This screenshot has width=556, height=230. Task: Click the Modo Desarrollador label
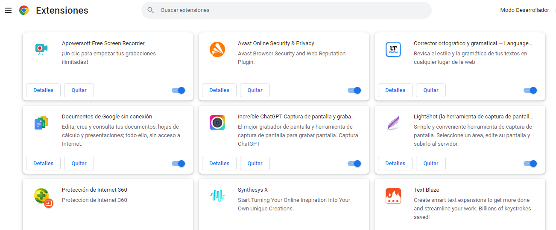[524, 10]
